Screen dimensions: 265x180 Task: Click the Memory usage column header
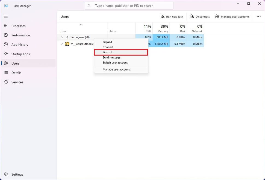pyautogui.click(x=162, y=28)
